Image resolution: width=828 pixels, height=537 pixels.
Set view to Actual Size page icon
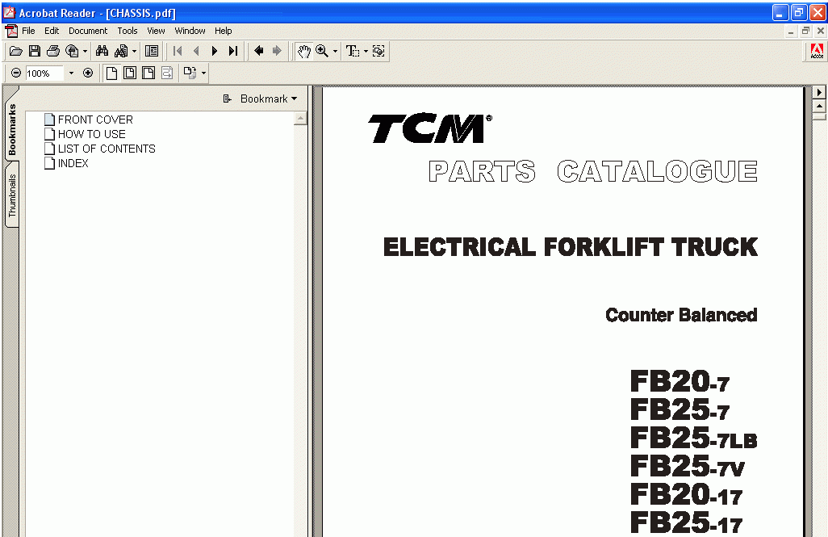(111, 73)
